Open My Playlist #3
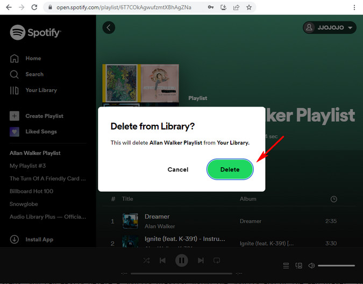 click(x=27, y=166)
